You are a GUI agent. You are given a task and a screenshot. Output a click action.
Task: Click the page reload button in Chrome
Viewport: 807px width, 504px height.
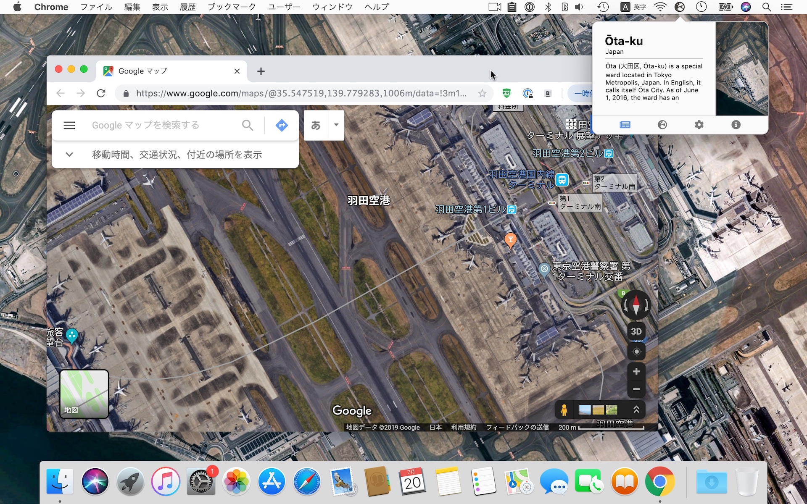coord(101,93)
